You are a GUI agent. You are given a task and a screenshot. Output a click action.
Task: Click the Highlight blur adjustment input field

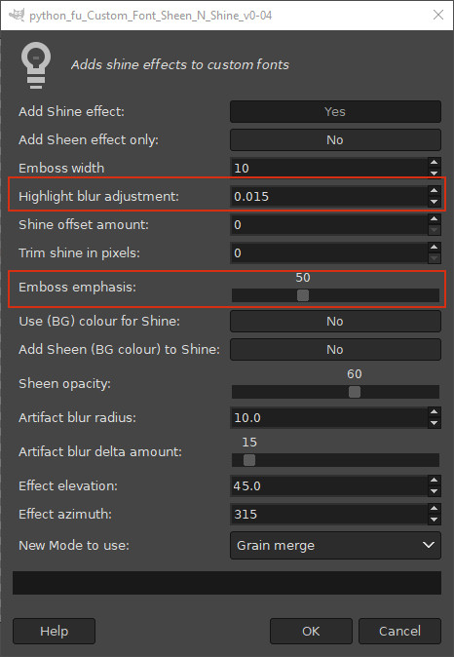[329, 196]
